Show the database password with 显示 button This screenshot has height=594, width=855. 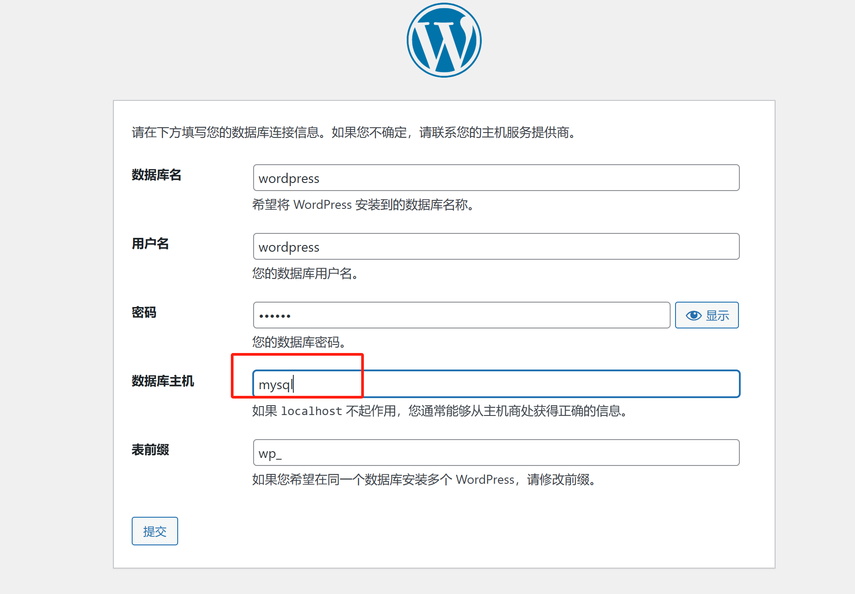tap(707, 315)
